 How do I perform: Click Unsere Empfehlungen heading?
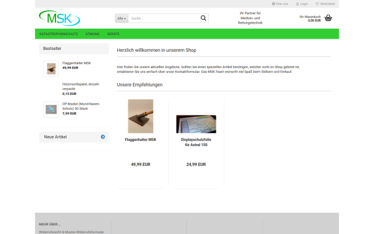point(140,85)
